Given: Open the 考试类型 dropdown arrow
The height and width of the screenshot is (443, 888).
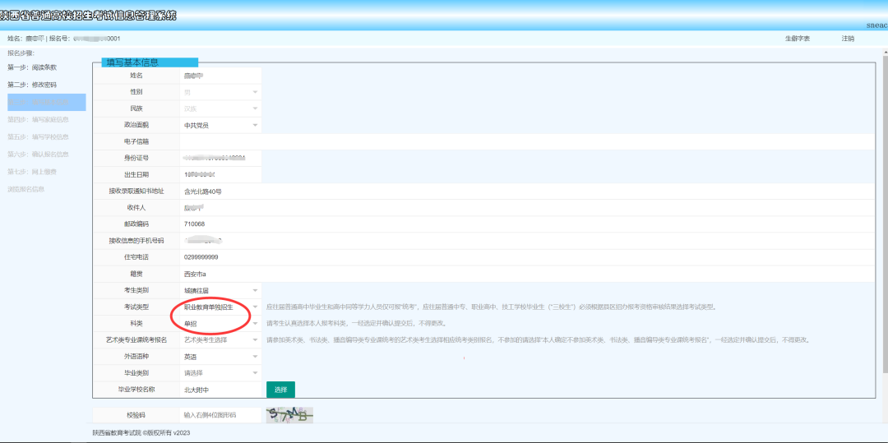Looking at the screenshot, I should pyautogui.click(x=255, y=307).
